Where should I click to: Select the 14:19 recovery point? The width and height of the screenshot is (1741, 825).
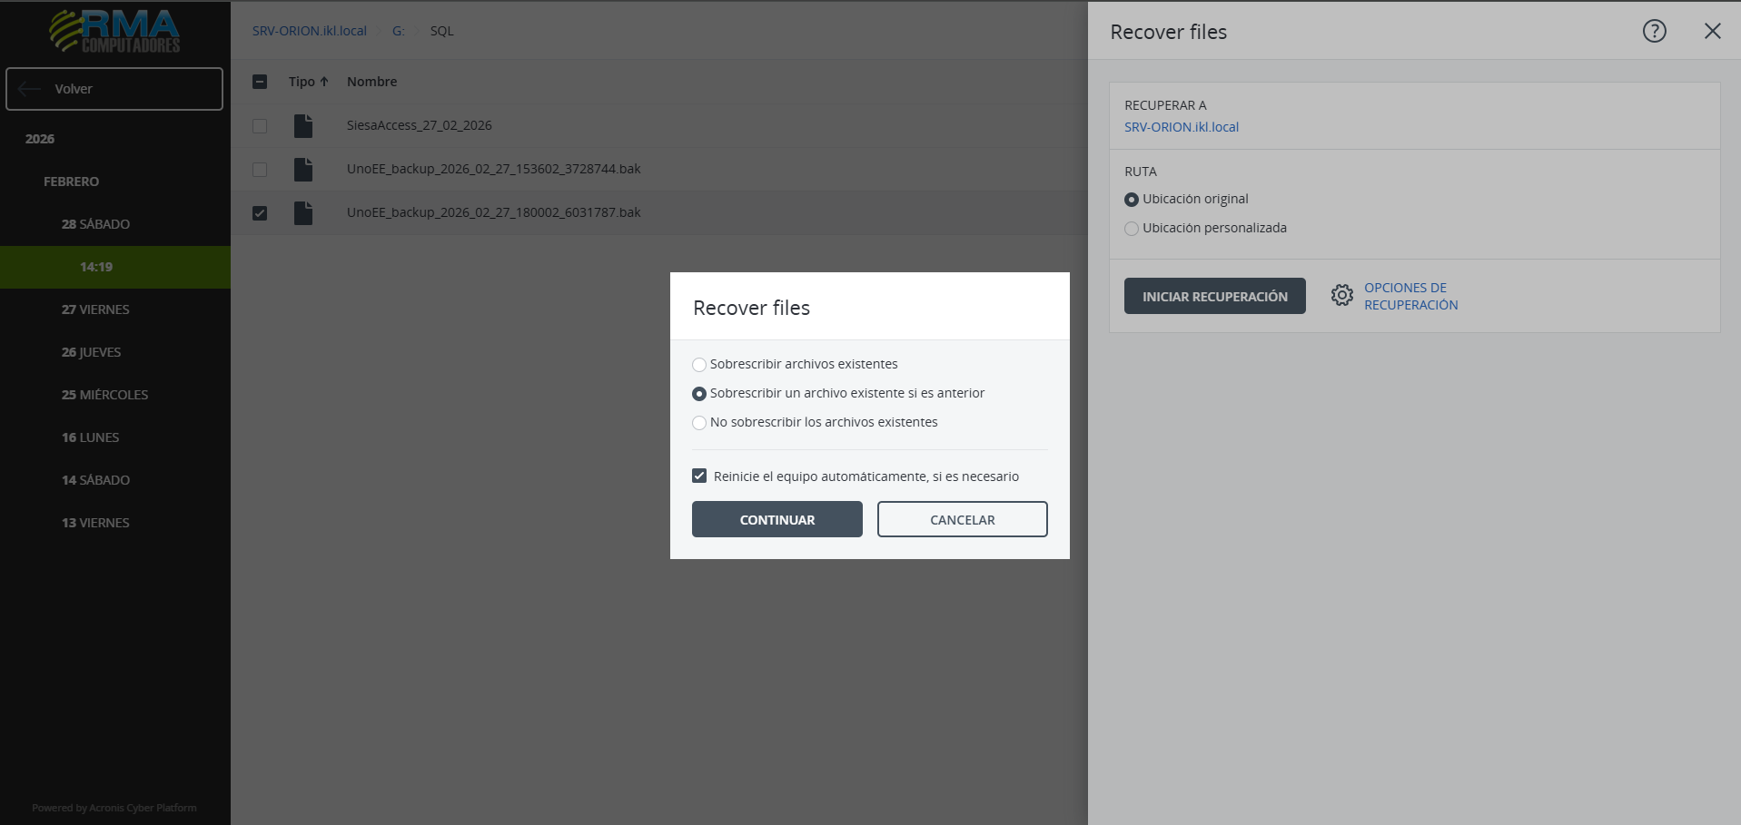(96, 267)
